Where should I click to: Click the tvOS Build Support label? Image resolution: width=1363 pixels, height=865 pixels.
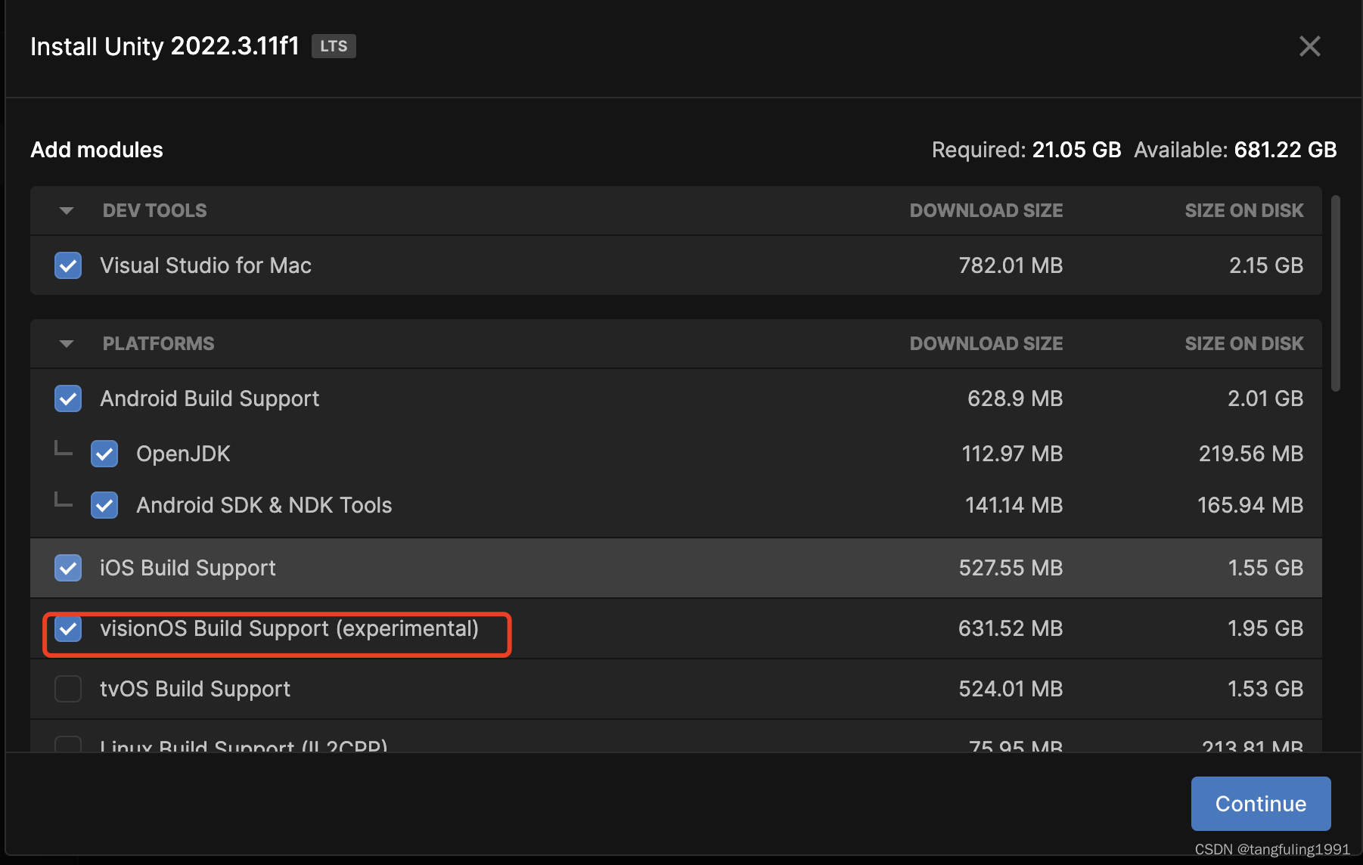click(x=195, y=689)
